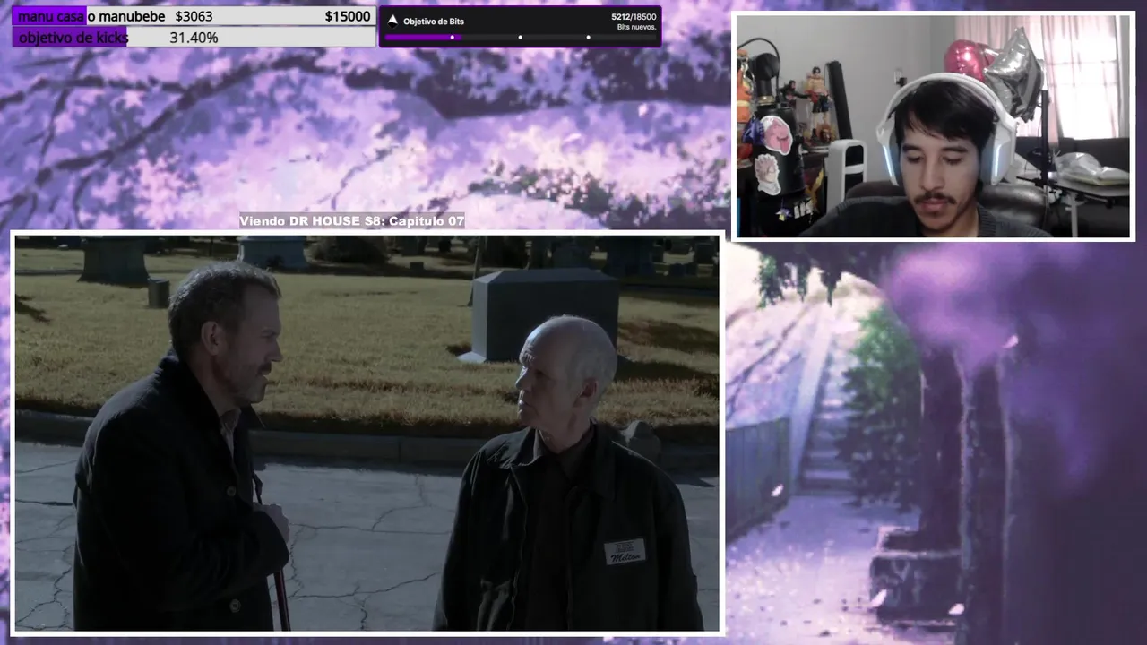Click the 'Bits nuevos.' caption
1147x645 pixels.
(637, 27)
